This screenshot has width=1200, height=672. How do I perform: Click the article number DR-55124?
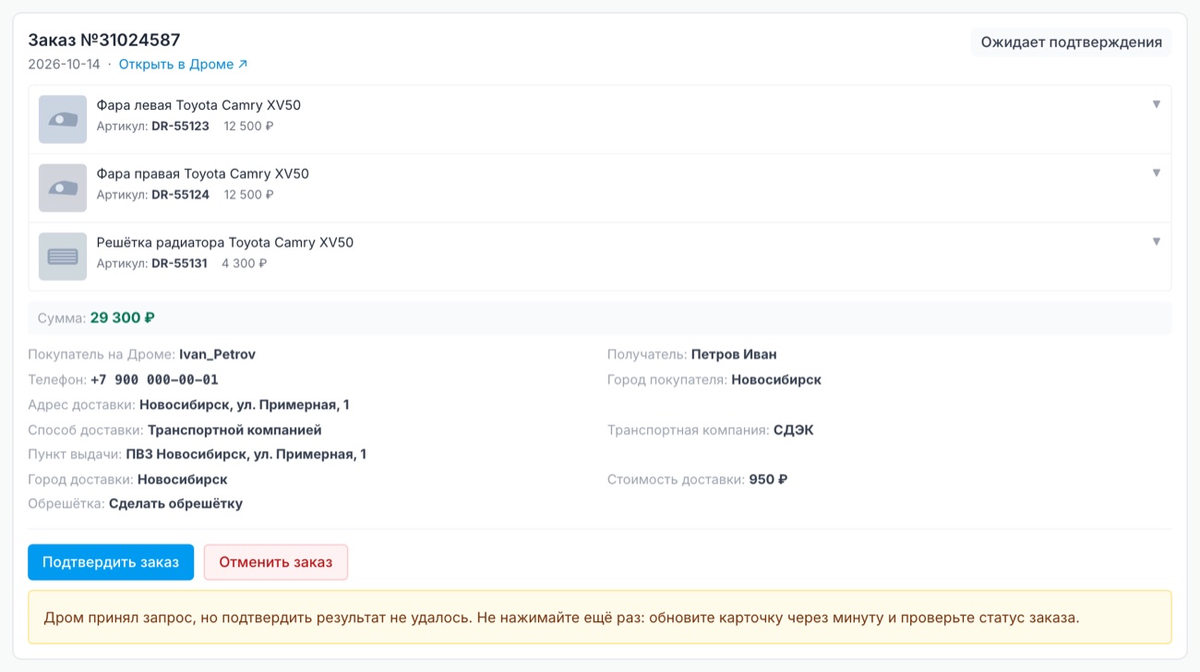pyautogui.click(x=180, y=195)
